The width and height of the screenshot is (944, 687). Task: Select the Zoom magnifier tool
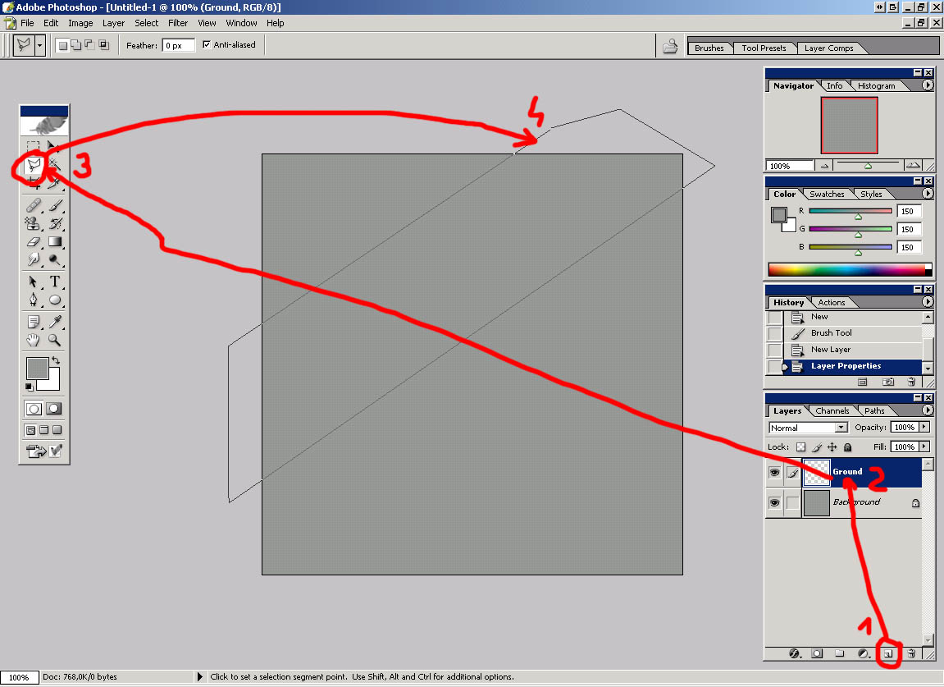click(x=55, y=339)
